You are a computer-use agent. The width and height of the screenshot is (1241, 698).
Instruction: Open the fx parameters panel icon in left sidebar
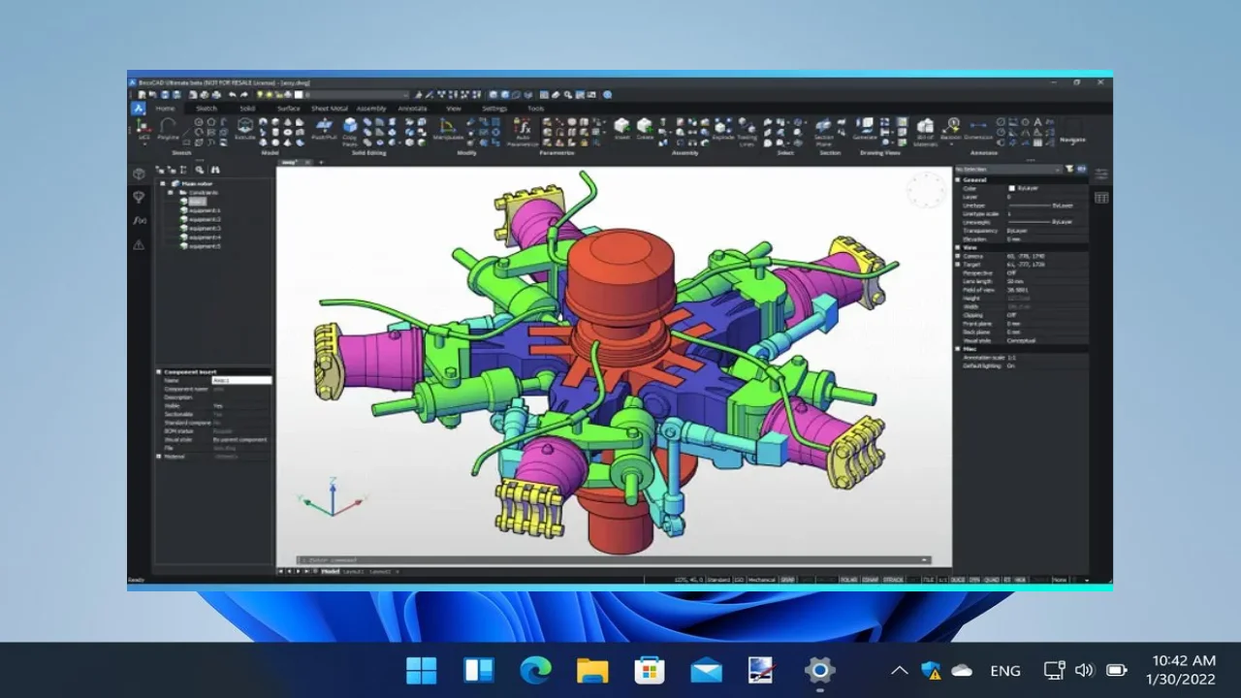(x=139, y=220)
